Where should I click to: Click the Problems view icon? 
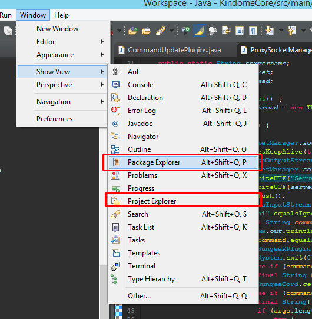point(115,175)
